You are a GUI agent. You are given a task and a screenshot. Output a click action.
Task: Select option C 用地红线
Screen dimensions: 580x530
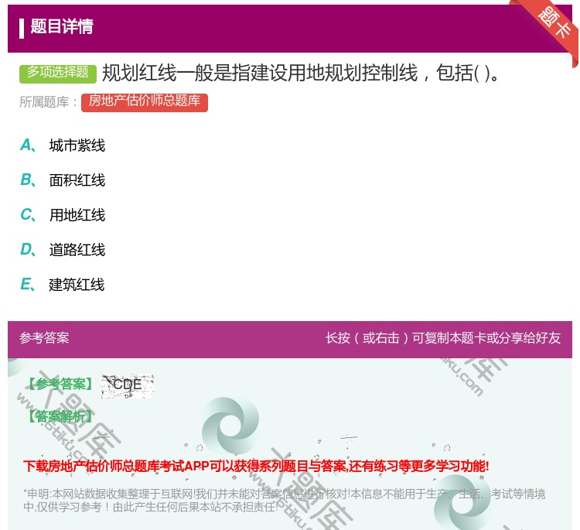pyautogui.click(x=63, y=214)
